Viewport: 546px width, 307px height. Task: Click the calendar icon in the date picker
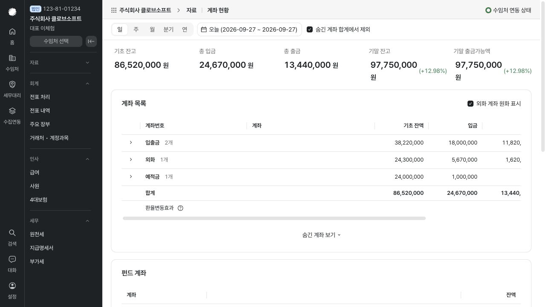pyautogui.click(x=204, y=29)
